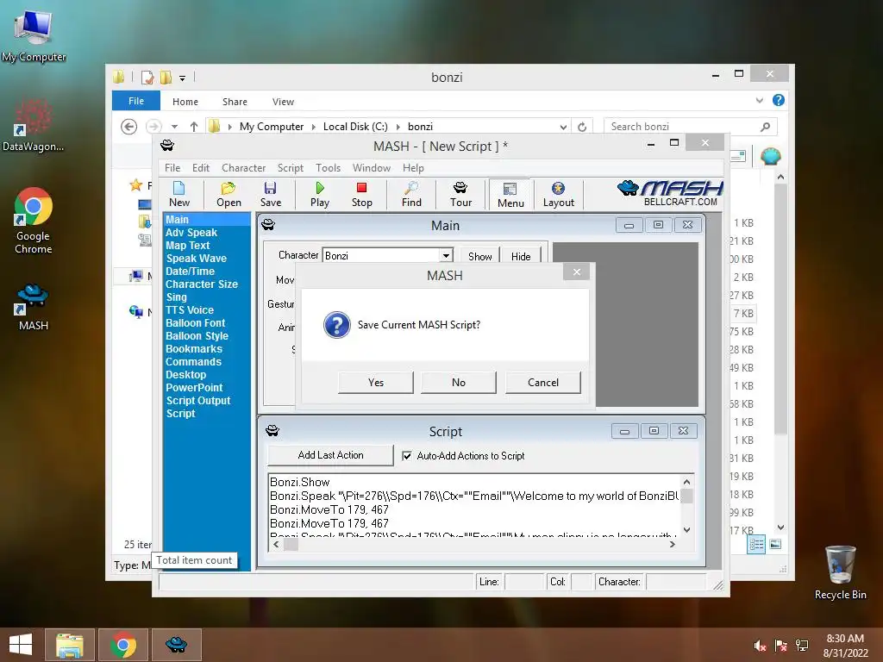Click the Search bonzi input field

click(683, 127)
